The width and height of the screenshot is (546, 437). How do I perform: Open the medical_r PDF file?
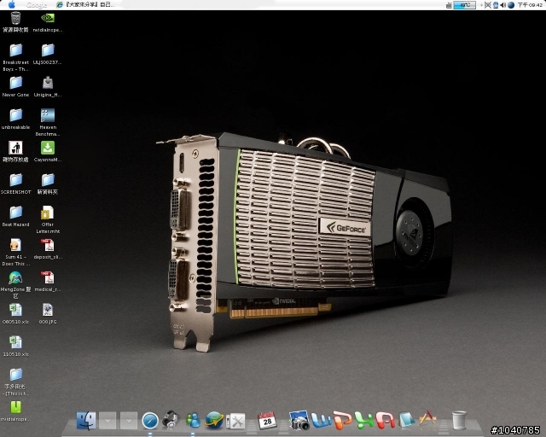(48, 281)
